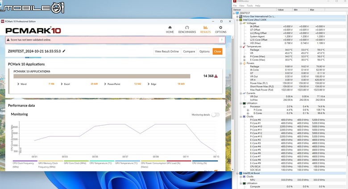Screen dimensions: 348x189
Task: Click the HWMonitor title bar app icon
Action: (x=235, y=1)
